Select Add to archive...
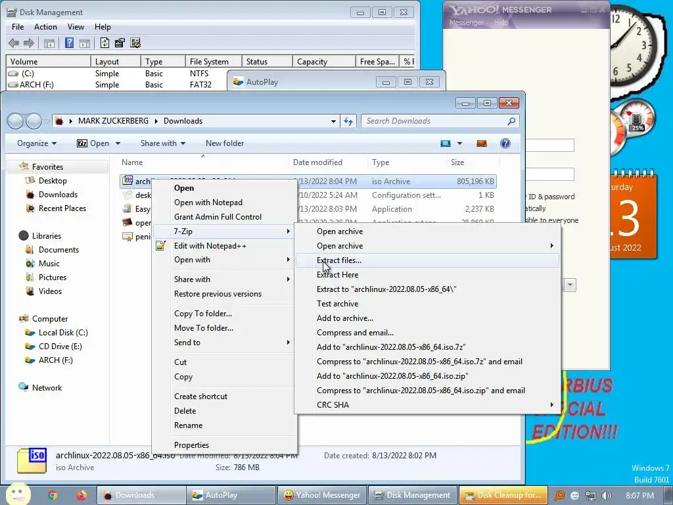The image size is (673, 505). (427, 318)
